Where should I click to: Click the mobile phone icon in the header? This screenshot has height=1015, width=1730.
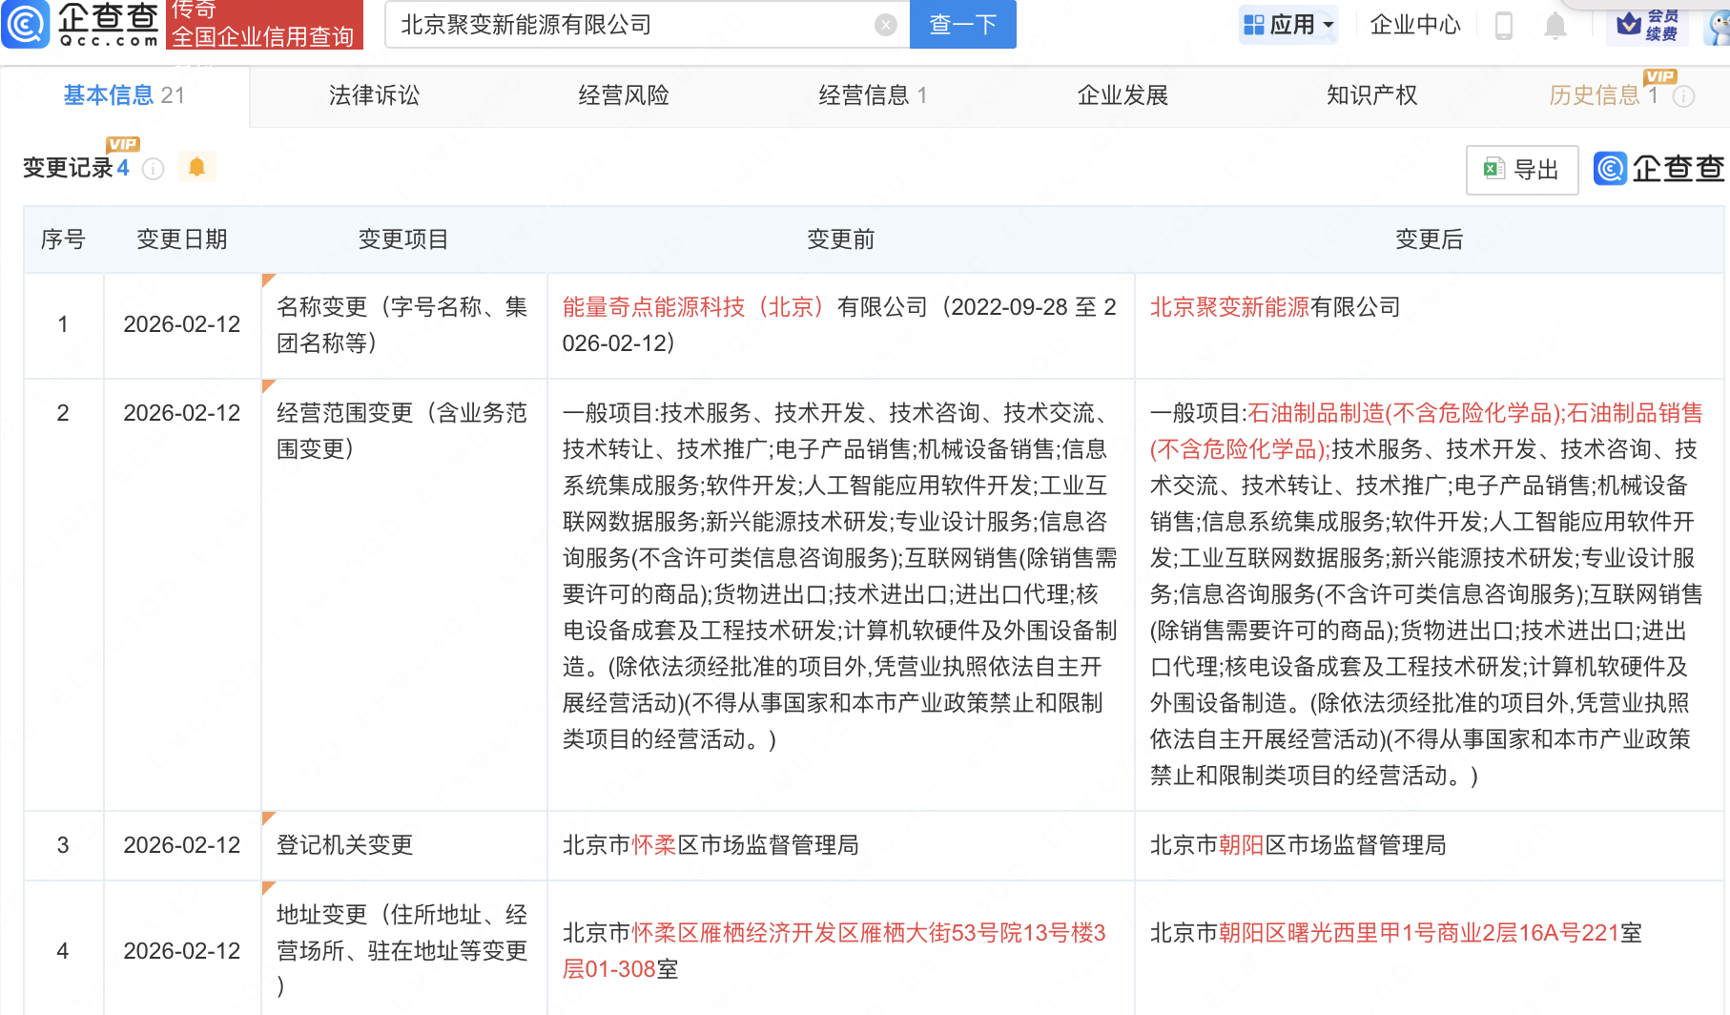pyautogui.click(x=1505, y=26)
